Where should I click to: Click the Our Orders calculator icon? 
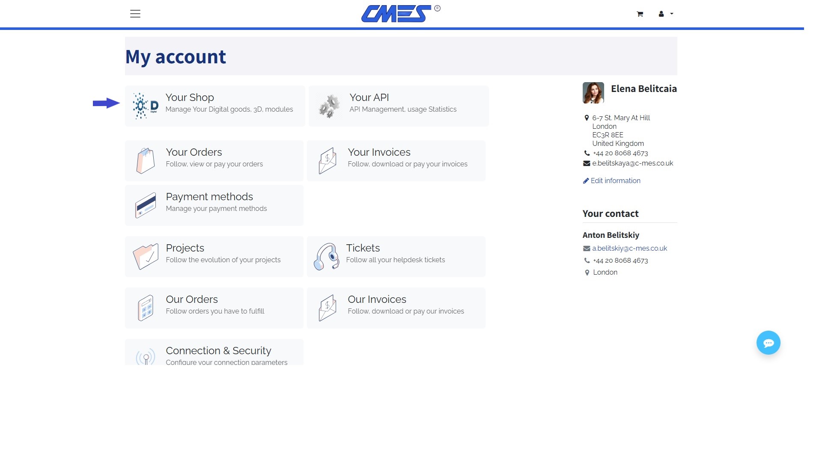pos(145,307)
